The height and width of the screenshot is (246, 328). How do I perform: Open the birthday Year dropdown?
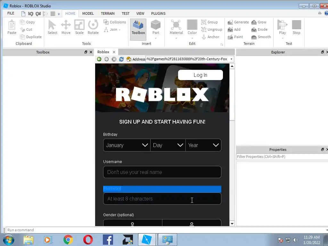click(203, 145)
